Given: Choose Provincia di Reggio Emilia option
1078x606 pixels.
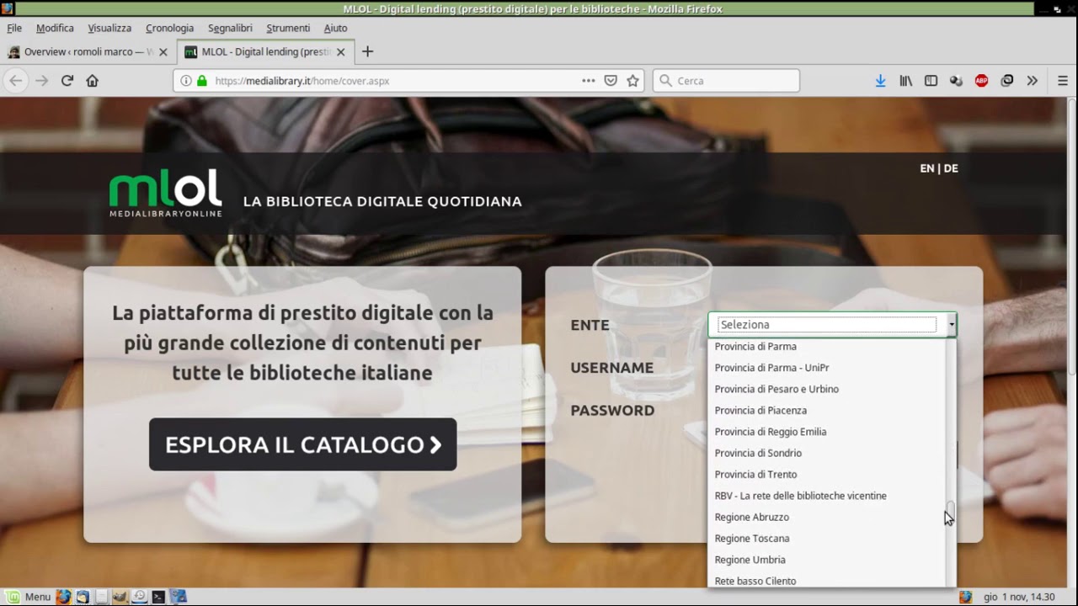Looking at the screenshot, I should (827, 432).
